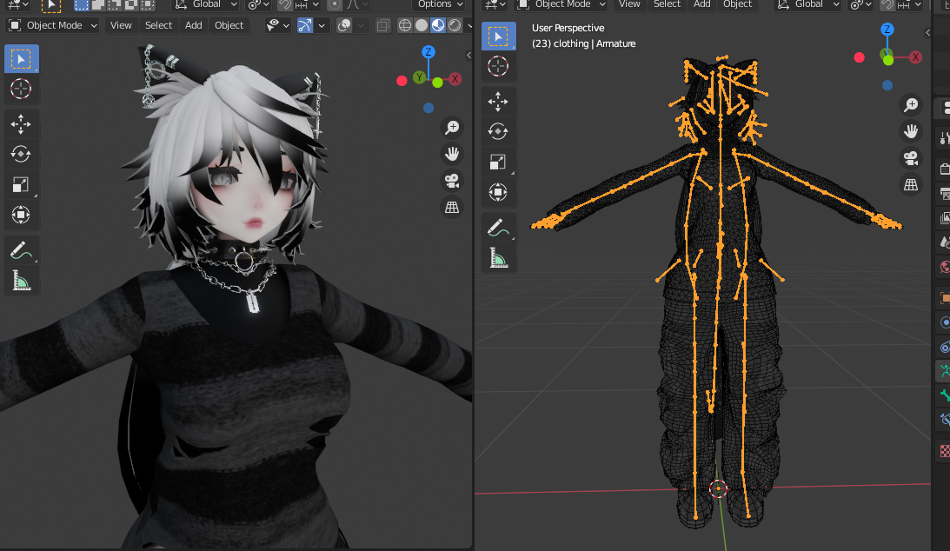Screen dimensions: 950x551
Task: Toggle gizmo display in left viewport header
Action: click(x=305, y=25)
